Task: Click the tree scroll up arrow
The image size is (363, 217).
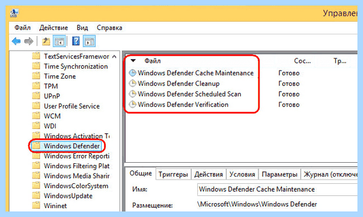Action: (114, 57)
